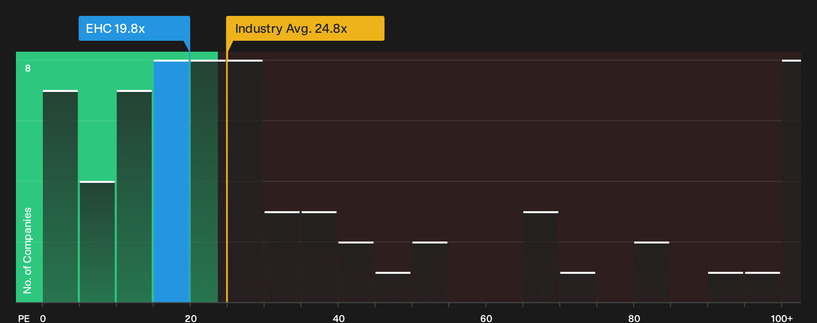Click the 'No. of Companies' axis title

(x=27, y=250)
